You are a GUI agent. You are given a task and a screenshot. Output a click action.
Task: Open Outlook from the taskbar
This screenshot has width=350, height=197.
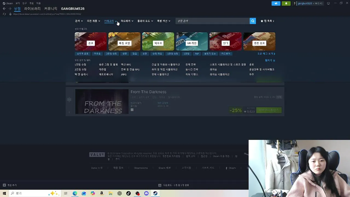click(x=84, y=193)
